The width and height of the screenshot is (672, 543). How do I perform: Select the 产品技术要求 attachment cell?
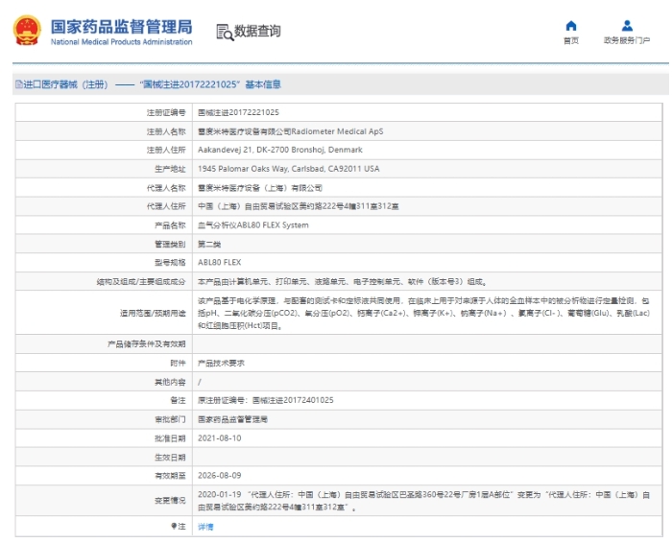[221, 363]
